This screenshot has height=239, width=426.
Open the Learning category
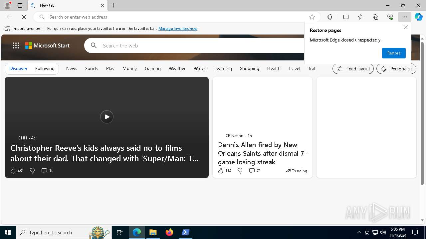pyautogui.click(x=223, y=68)
